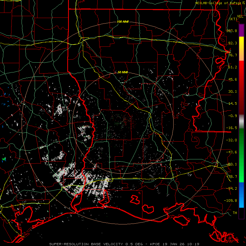The width and height of the screenshot is (246, 246).
Task: Click the VEL legend heading
Action: point(240,16)
